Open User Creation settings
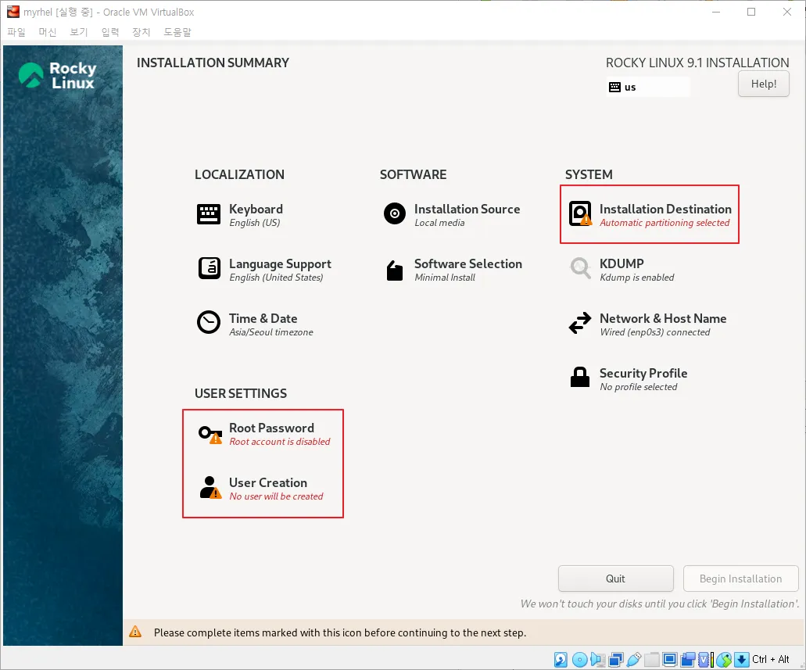The height and width of the screenshot is (670, 806). (260, 489)
